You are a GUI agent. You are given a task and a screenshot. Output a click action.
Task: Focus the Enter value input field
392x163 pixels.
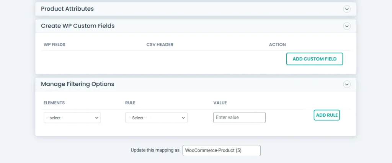point(239,117)
